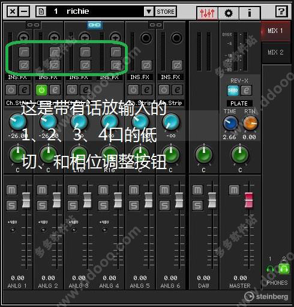Store the current scene

click(166, 11)
